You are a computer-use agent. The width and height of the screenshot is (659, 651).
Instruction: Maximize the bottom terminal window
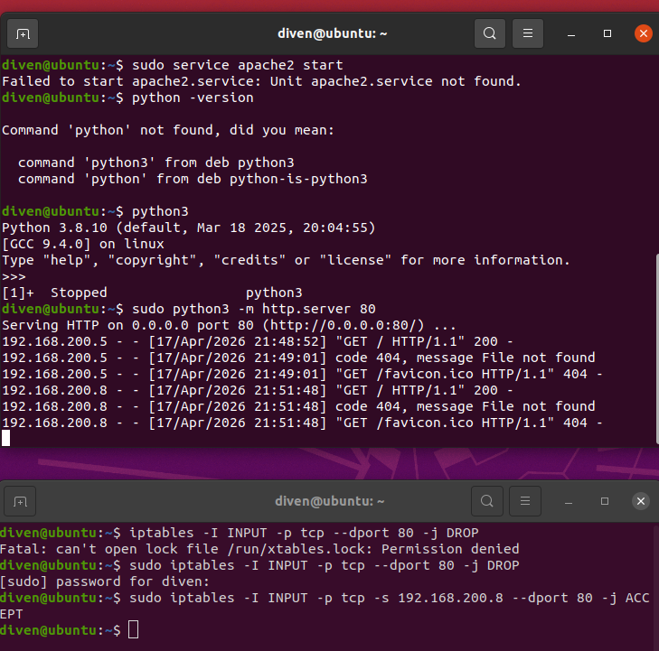[x=605, y=501]
